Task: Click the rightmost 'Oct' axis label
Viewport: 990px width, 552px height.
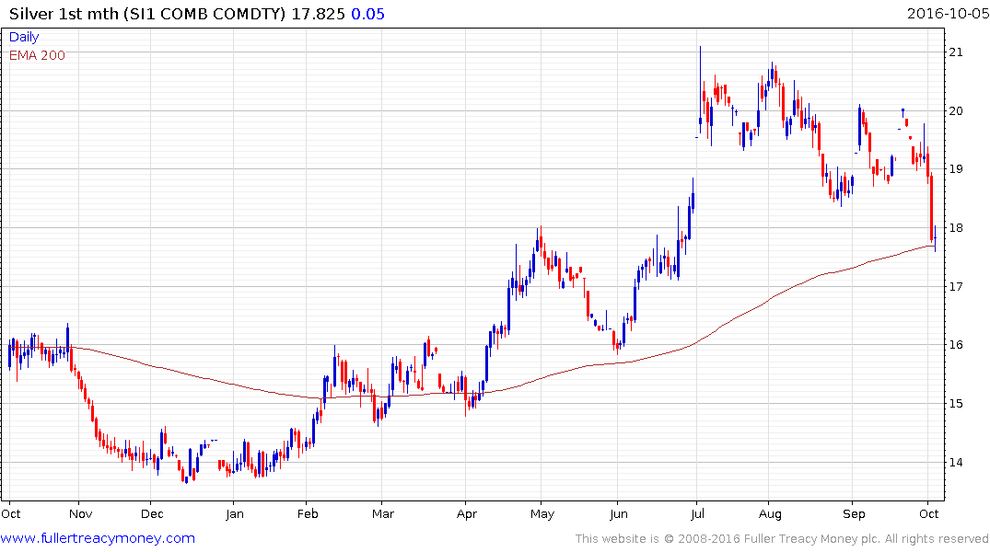Action: pyautogui.click(x=928, y=513)
